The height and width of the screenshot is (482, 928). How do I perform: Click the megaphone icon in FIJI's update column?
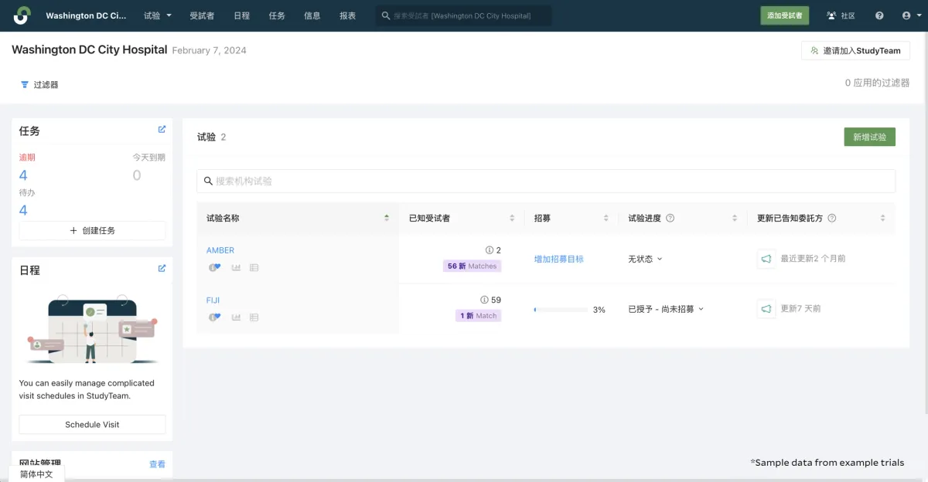coord(766,308)
